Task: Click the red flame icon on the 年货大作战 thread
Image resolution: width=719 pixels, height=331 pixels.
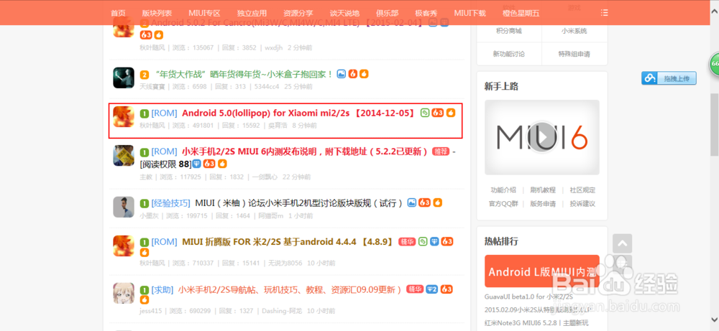Action: [352, 74]
